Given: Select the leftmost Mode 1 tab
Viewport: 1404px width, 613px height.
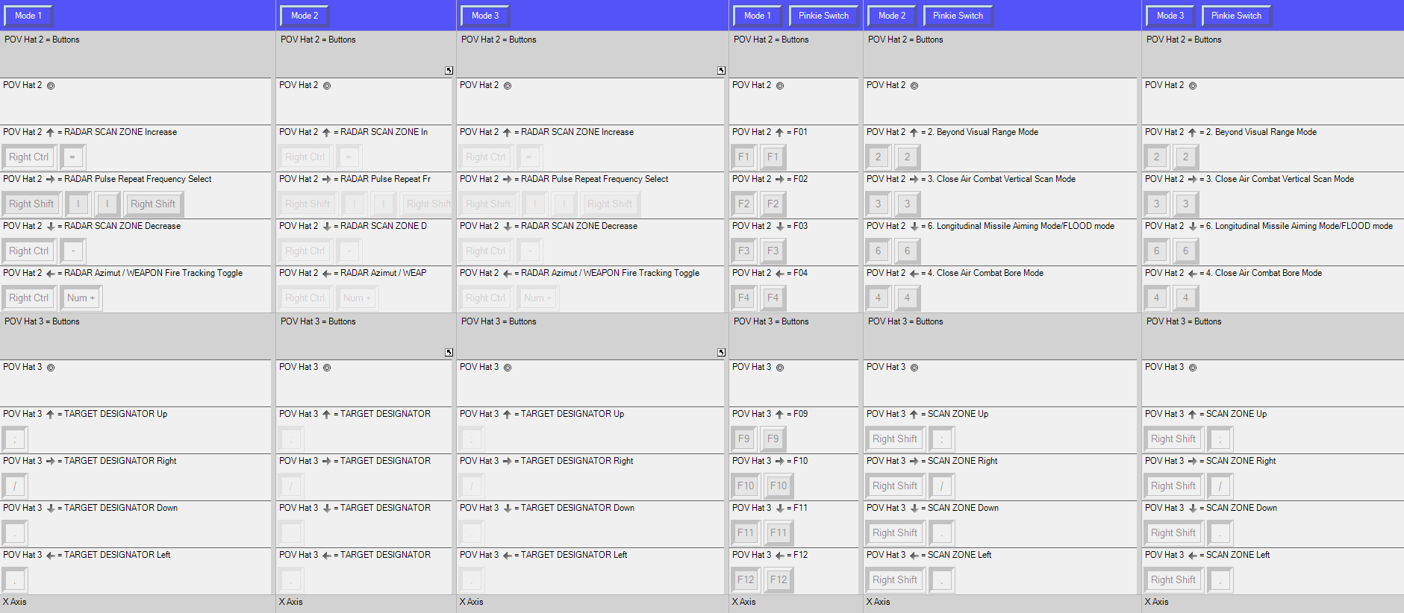Looking at the screenshot, I should [x=28, y=16].
